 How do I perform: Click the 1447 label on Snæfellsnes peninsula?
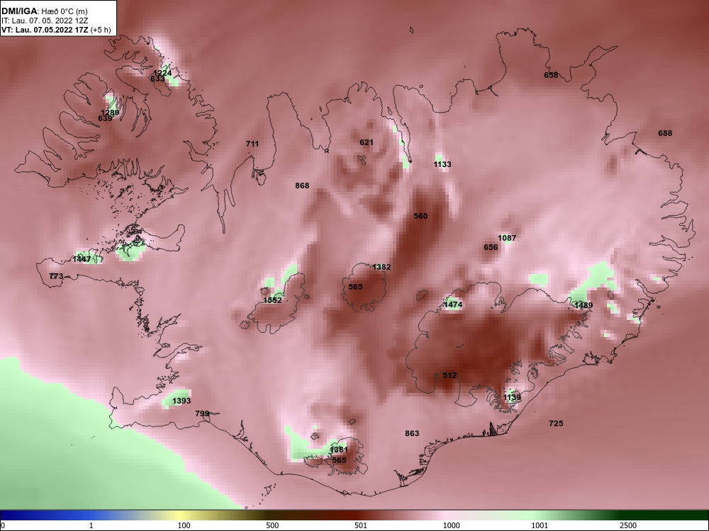[x=82, y=260]
